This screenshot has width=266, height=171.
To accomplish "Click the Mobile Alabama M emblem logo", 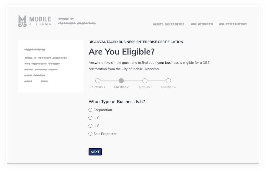I will [x=22, y=21].
